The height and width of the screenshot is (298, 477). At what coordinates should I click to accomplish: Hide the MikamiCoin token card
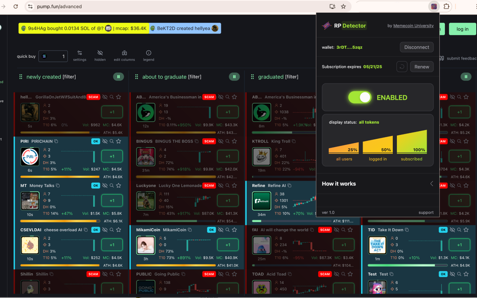click(221, 230)
